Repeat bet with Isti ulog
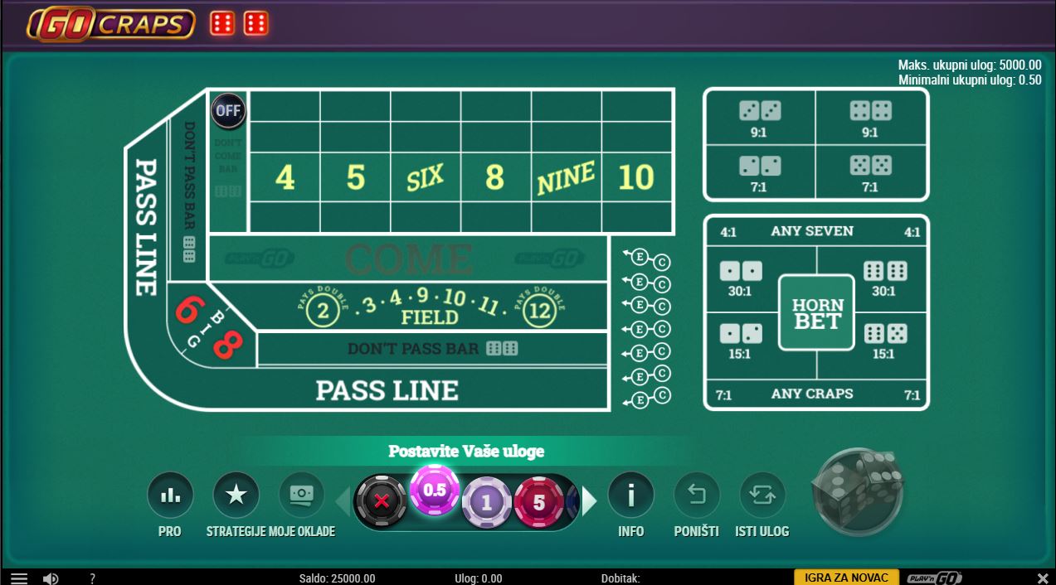 click(762, 496)
